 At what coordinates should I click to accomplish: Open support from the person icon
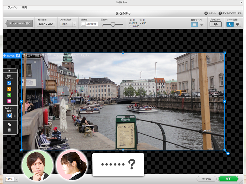210,13
